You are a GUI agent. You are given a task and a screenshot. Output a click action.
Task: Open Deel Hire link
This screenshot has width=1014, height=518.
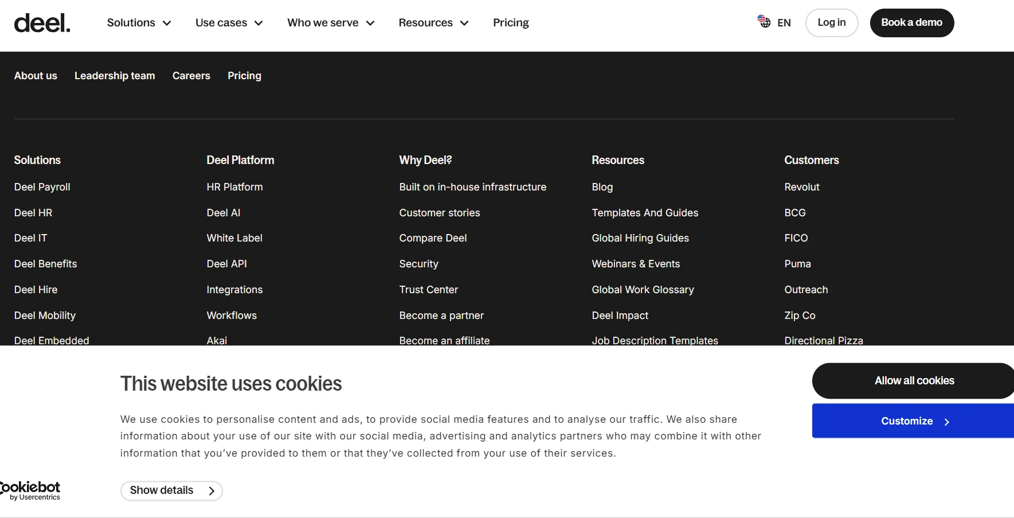coord(36,290)
